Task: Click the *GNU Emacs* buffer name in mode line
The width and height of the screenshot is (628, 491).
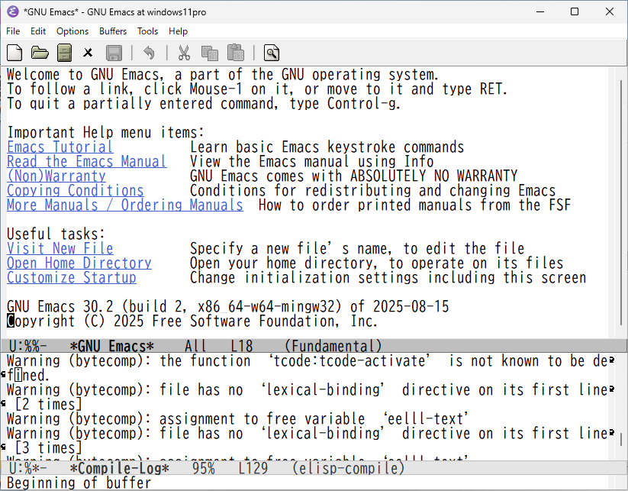Action: tap(111, 346)
